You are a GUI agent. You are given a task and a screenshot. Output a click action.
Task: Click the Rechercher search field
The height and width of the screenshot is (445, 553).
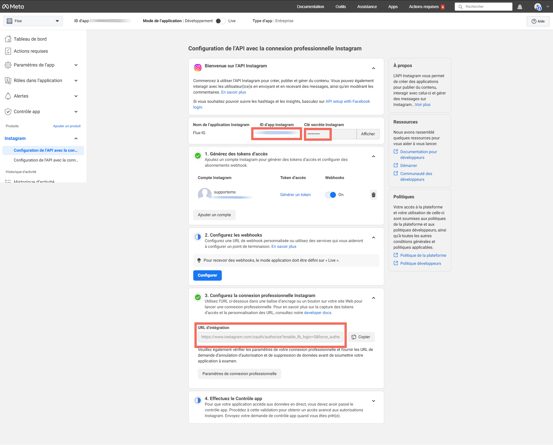point(483,7)
